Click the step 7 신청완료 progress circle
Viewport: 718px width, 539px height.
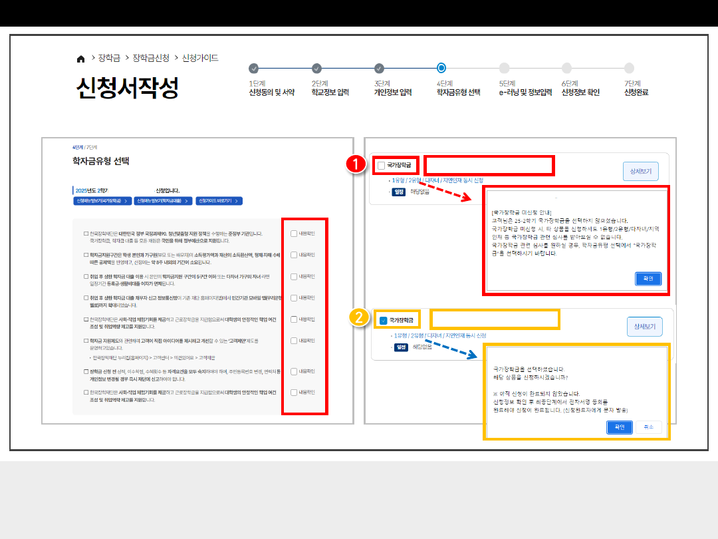[629, 68]
